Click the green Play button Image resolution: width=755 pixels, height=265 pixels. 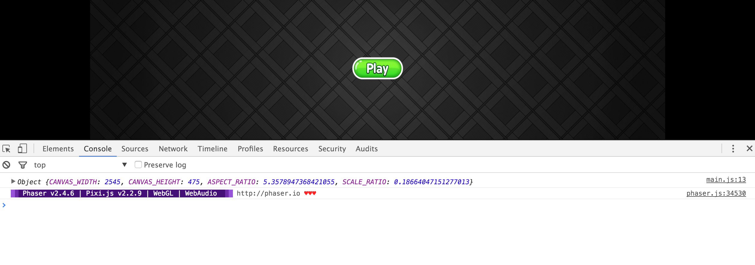point(377,68)
